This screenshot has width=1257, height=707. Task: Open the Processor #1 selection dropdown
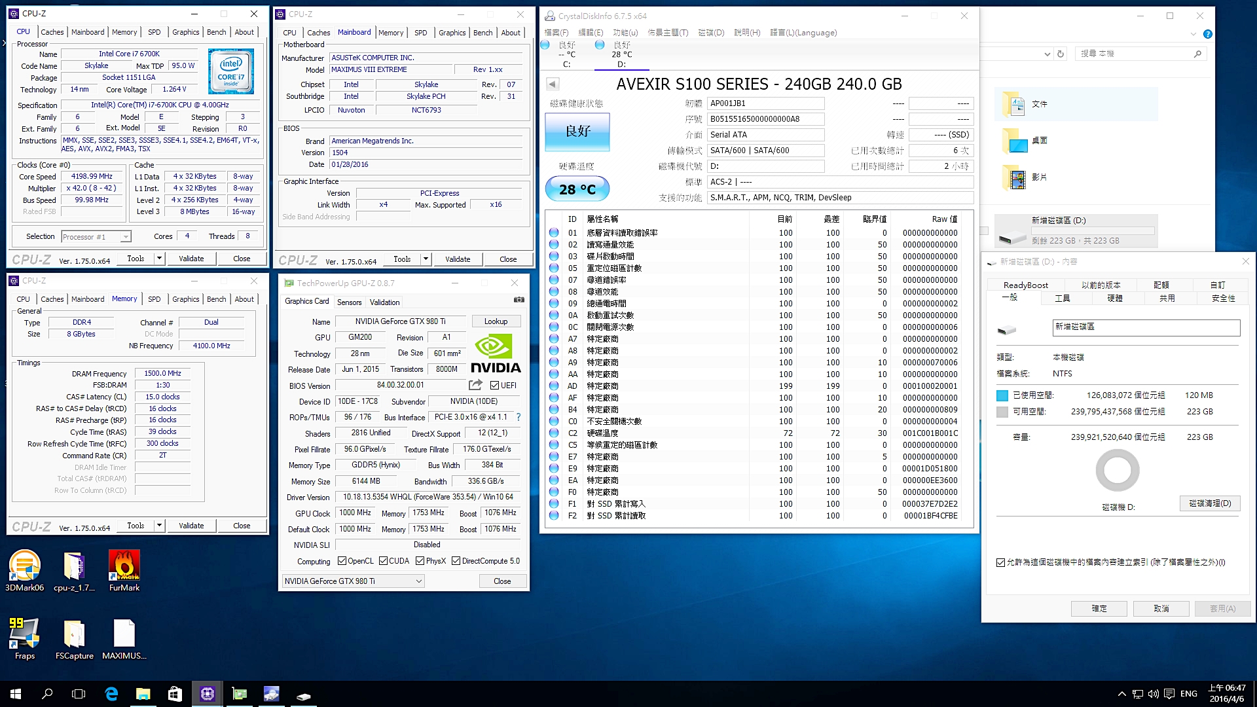pyautogui.click(x=126, y=236)
